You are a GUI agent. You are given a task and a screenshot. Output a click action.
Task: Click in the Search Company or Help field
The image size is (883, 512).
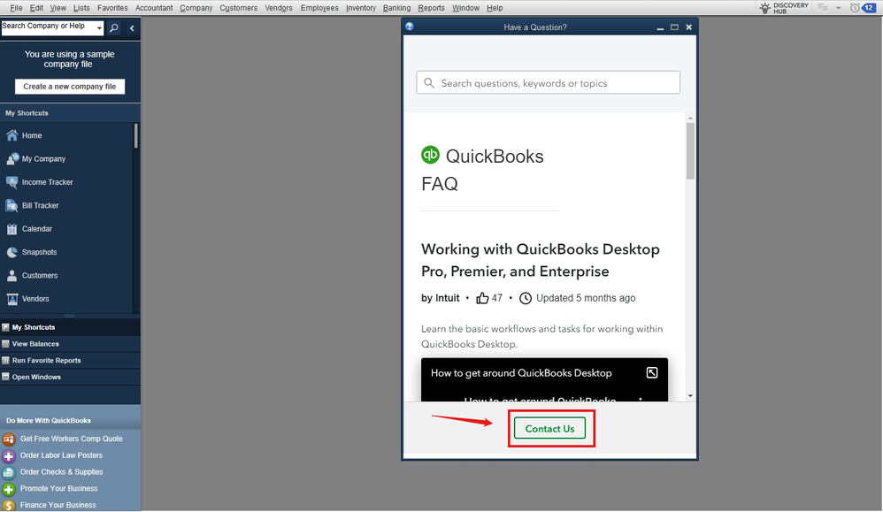pos(49,27)
